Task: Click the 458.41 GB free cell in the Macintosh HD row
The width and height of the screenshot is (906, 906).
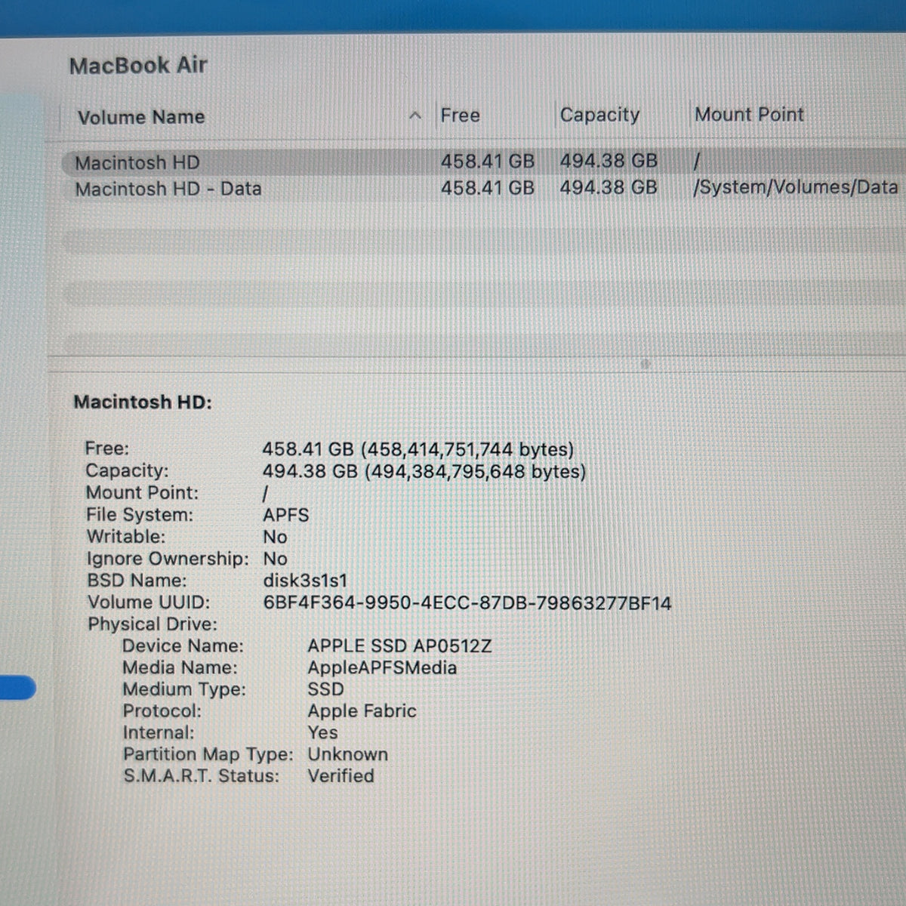Action: tap(488, 162)
